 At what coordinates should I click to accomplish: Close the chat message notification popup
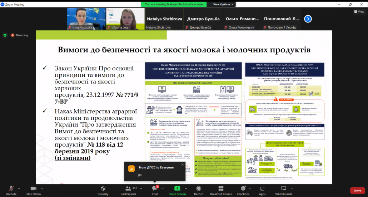(182, 165)
